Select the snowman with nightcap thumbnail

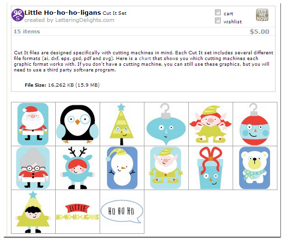[x=122, y=168]
